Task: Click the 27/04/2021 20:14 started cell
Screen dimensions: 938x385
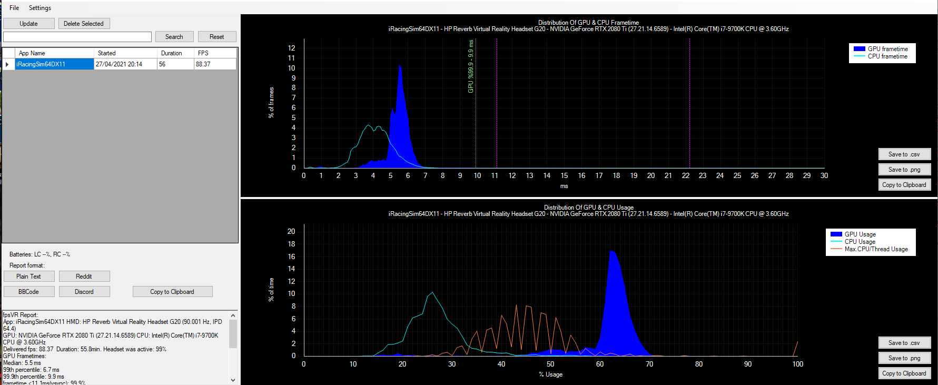Action: coord(125,64)
